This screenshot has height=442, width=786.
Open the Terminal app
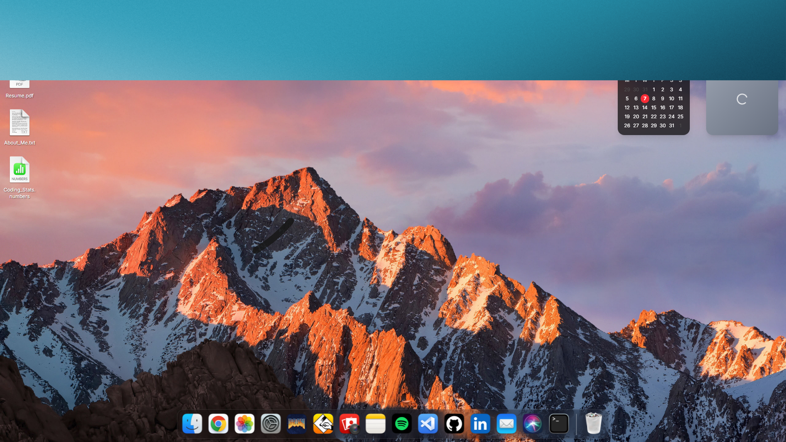pyautogui.click(x=559, y=423)
